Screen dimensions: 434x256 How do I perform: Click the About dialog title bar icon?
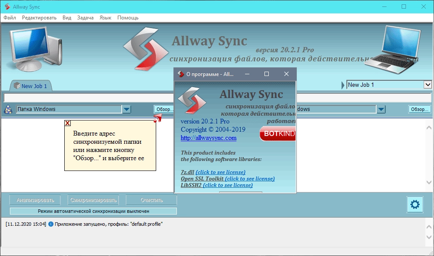tap(180, 74)
